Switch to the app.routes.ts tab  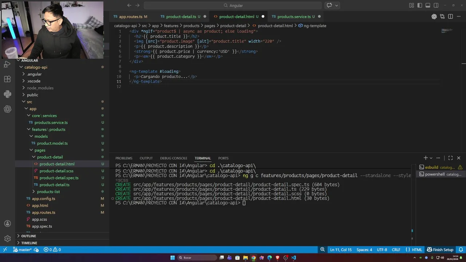point(130,16)
